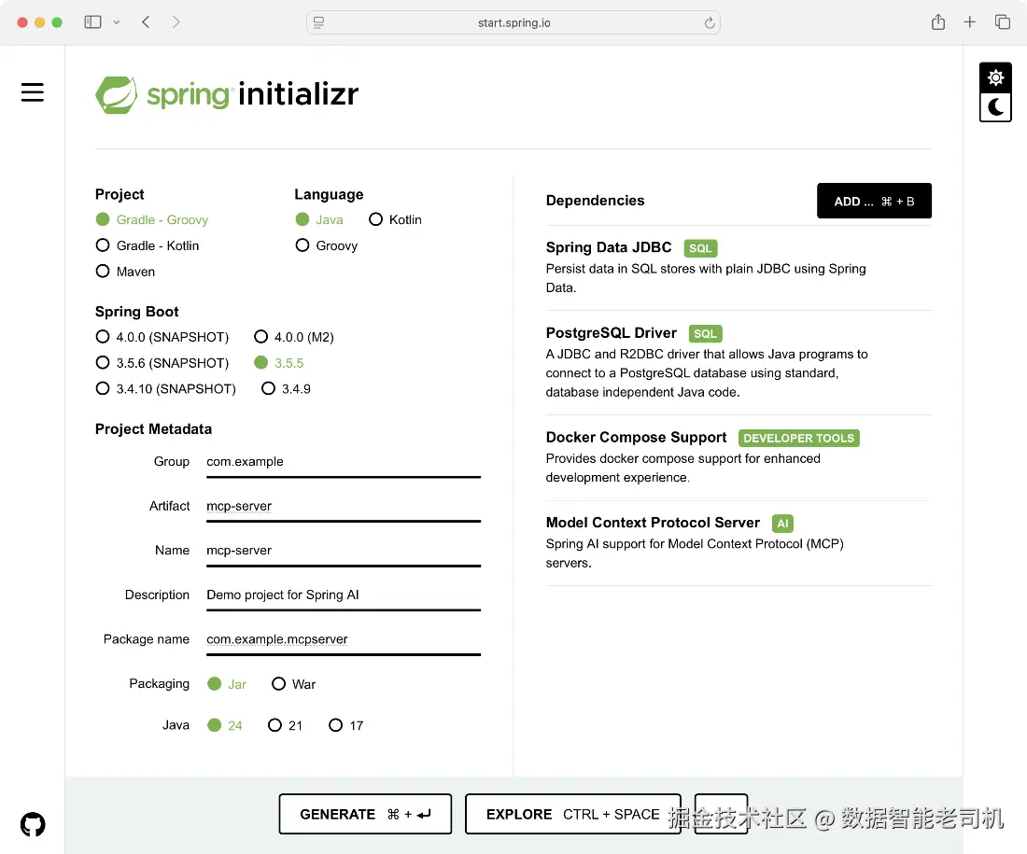The width and height of the screenshot is (1027, 854).
Task: Select Spring Boot 3.4.10 (SNAPSHOT)
Action: point(165,388)
